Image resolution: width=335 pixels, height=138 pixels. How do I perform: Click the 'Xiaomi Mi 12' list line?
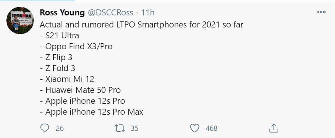point(67,79)
